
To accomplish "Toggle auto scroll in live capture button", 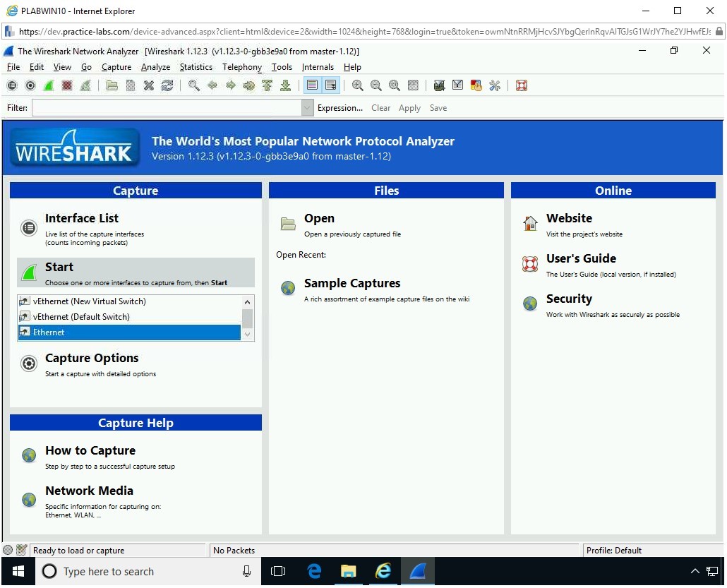I will click(330, 85).
